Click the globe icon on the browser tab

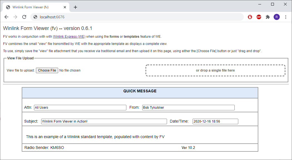tap(8, 7)
